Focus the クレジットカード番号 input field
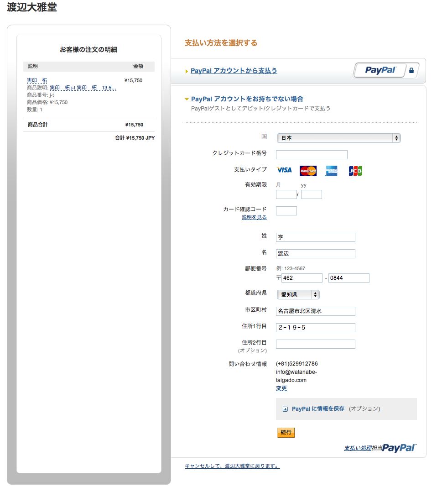The height and width of the screenshot is (487, 437). click(312, 155)
